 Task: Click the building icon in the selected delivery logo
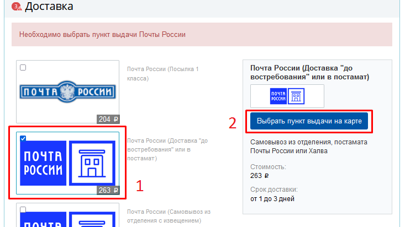(x=92, y=163)
